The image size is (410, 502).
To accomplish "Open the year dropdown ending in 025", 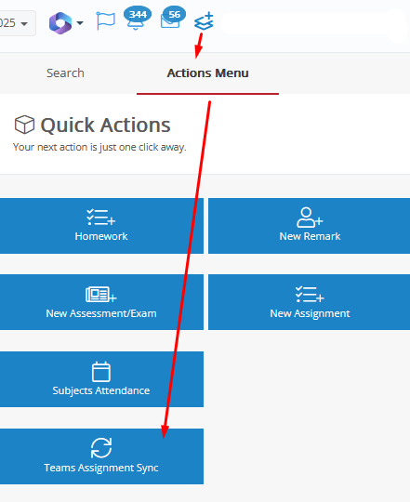I will pos(16,23).
